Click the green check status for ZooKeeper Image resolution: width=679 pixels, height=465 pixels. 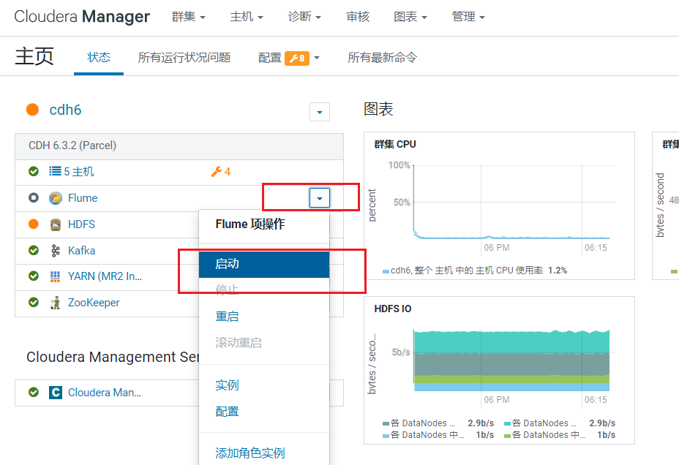pyautogui.click(x=34, y=303)
